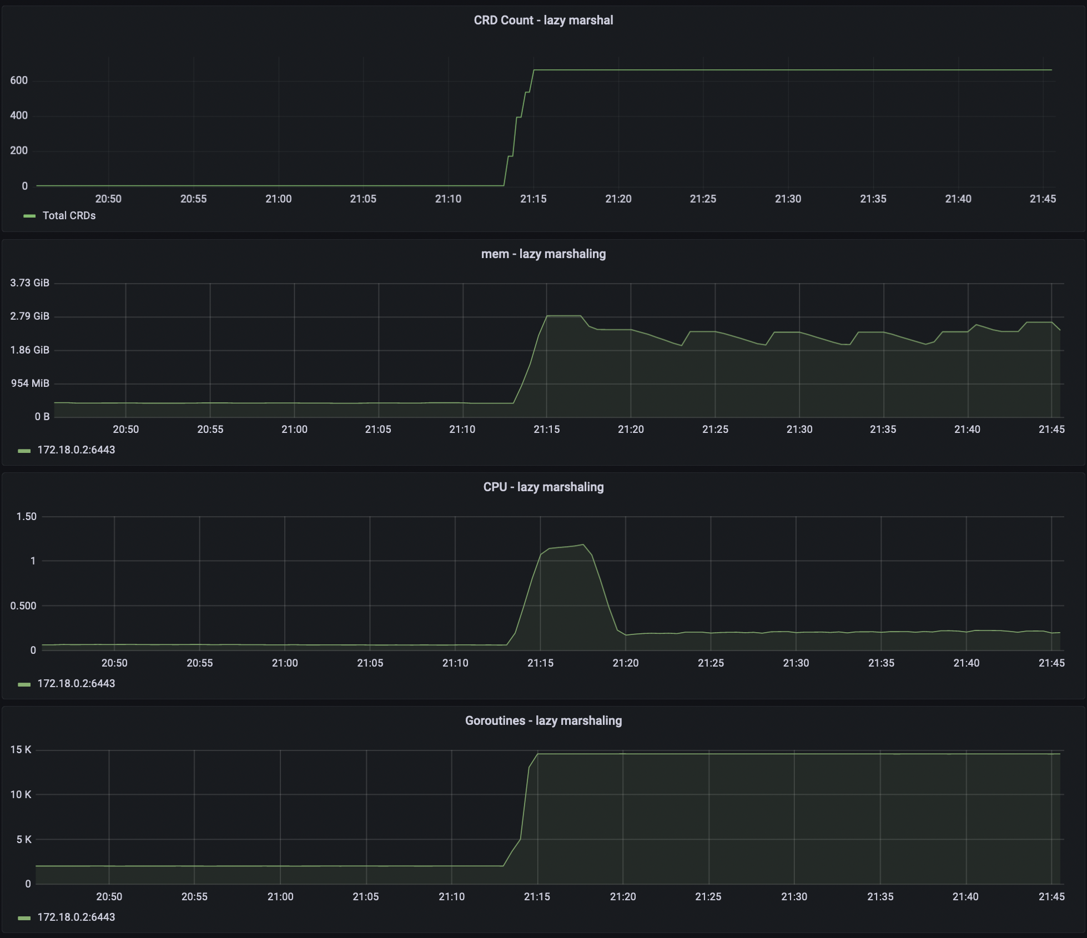Click the 21:15 tick in CPU chart
The height and width of the screenshot is (938, 1087).
(x=541, y=663)
